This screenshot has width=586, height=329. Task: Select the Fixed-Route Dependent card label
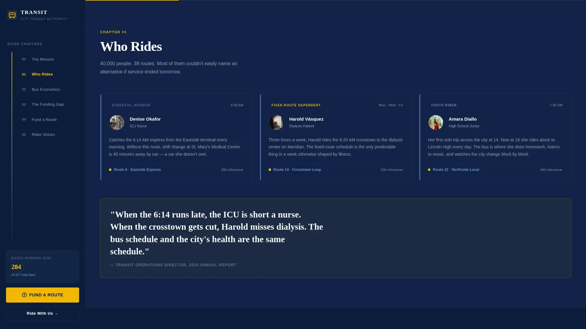[296, 105]
